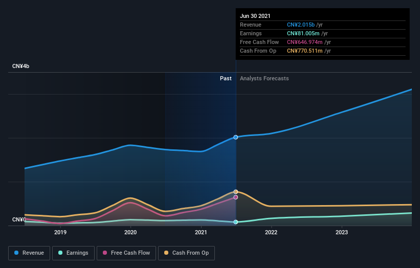Image resolution: width=420 pixels, height=268 pixels.
Task: Click the 2022 x-axis label
Action: (271, 232)
